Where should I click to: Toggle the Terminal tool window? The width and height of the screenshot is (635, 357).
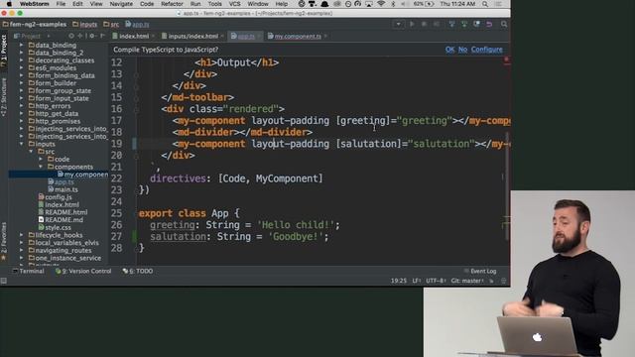click(x=29, y=271)
